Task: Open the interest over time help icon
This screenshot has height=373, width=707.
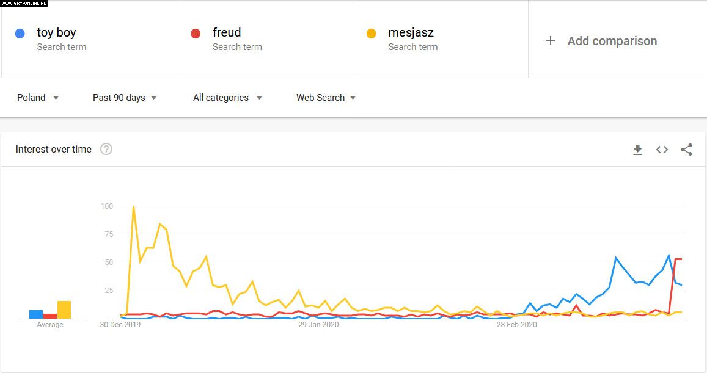Action: tap(106, 149)
